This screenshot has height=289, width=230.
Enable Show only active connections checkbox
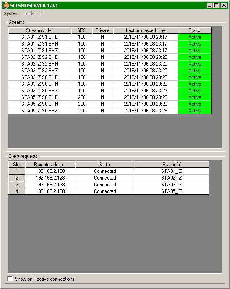coord(10,279)
